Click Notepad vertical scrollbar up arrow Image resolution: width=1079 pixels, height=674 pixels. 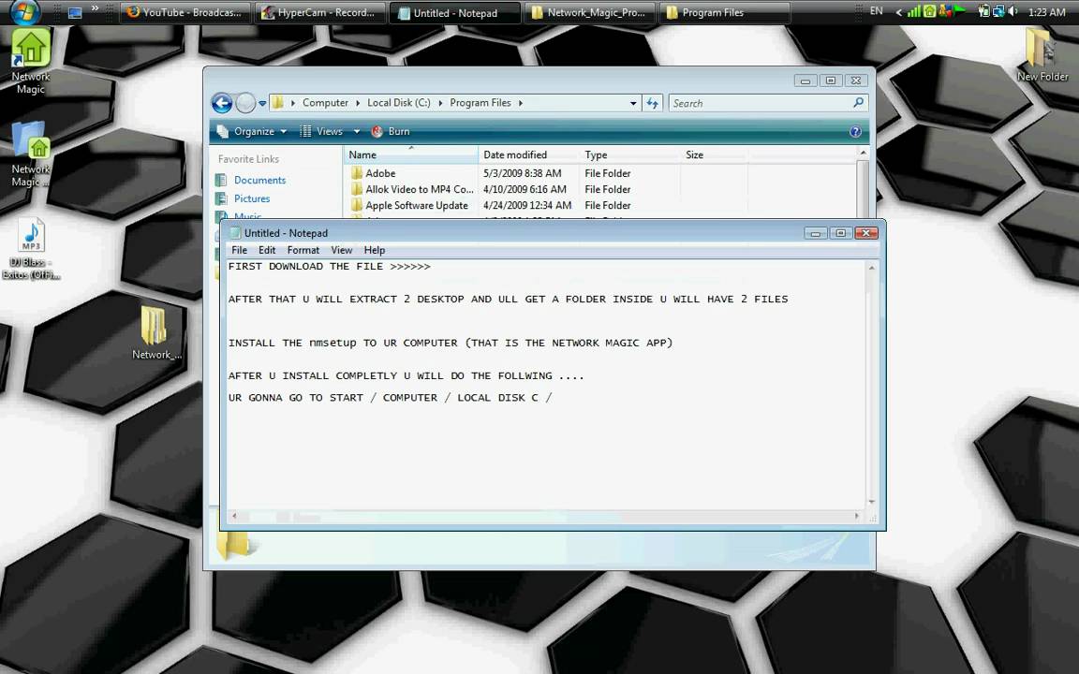click(x=872, y=269)
